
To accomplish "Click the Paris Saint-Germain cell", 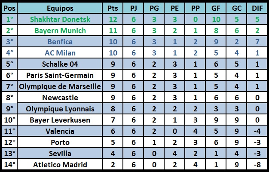I will point(60,75).
